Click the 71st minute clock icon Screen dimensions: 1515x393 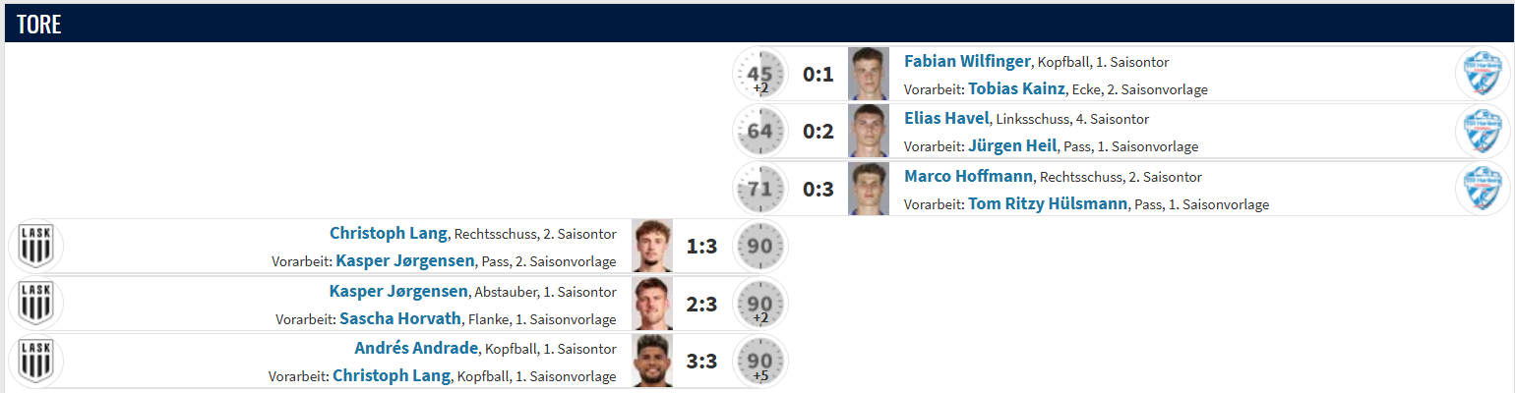click(x=760, y=189)
